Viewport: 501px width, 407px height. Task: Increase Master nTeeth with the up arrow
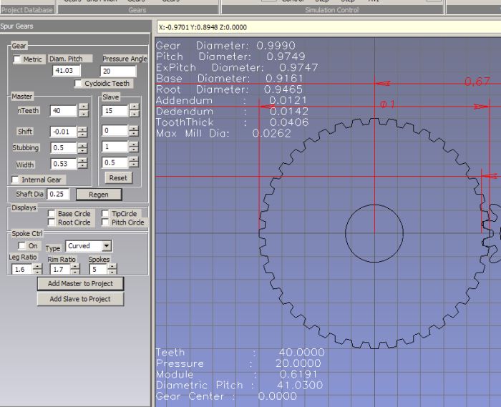[x=84, y=107]
